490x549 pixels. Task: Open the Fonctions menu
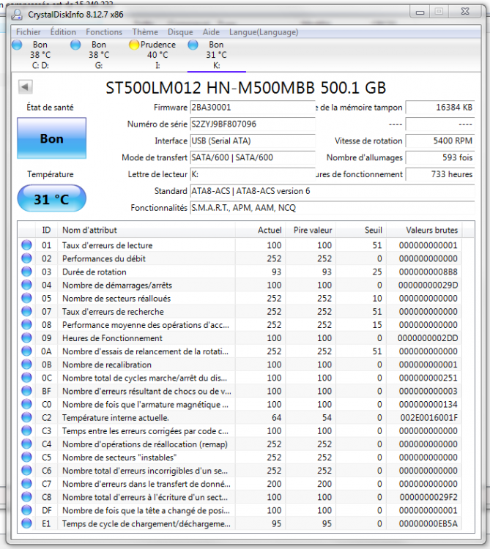click(x=104, y=32)
